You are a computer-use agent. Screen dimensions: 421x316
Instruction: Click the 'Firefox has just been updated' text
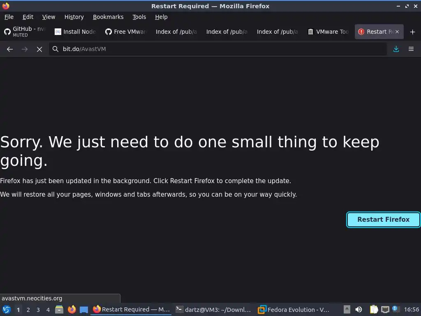pyautogui.click(x=146, y=181)
